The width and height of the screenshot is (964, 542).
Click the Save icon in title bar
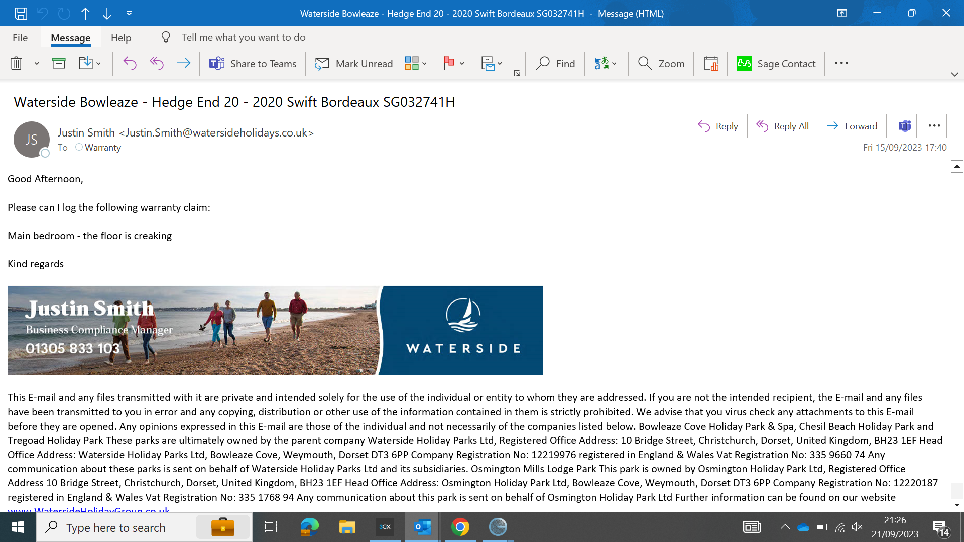click(21, 13)
